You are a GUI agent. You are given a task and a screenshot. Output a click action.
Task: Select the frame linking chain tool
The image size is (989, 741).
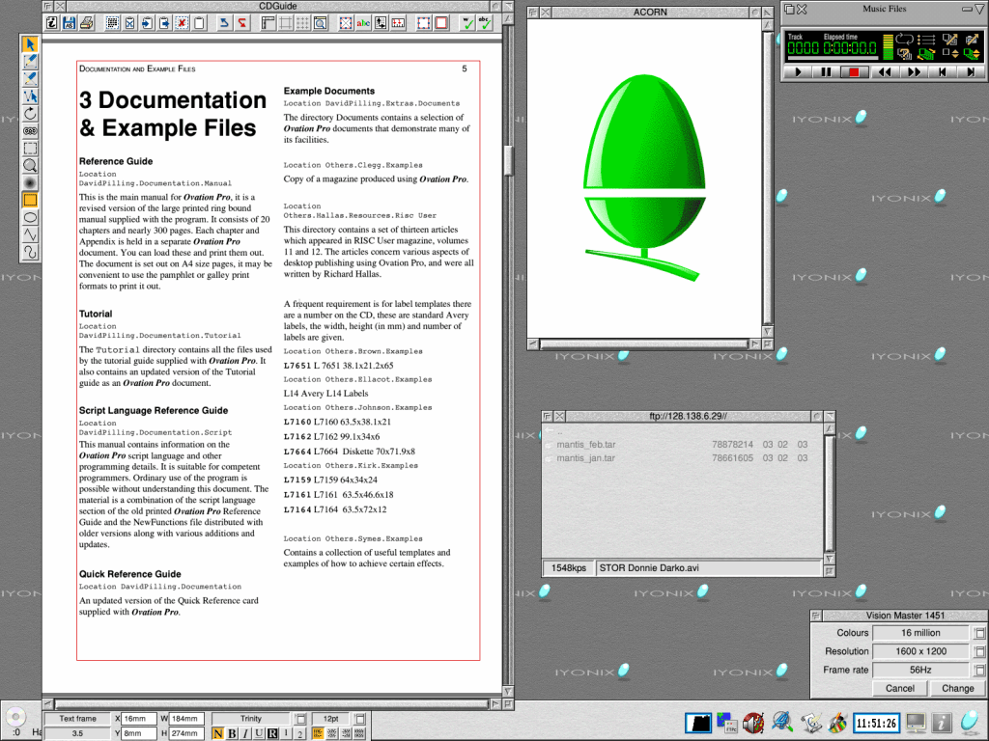click(30, 131)
